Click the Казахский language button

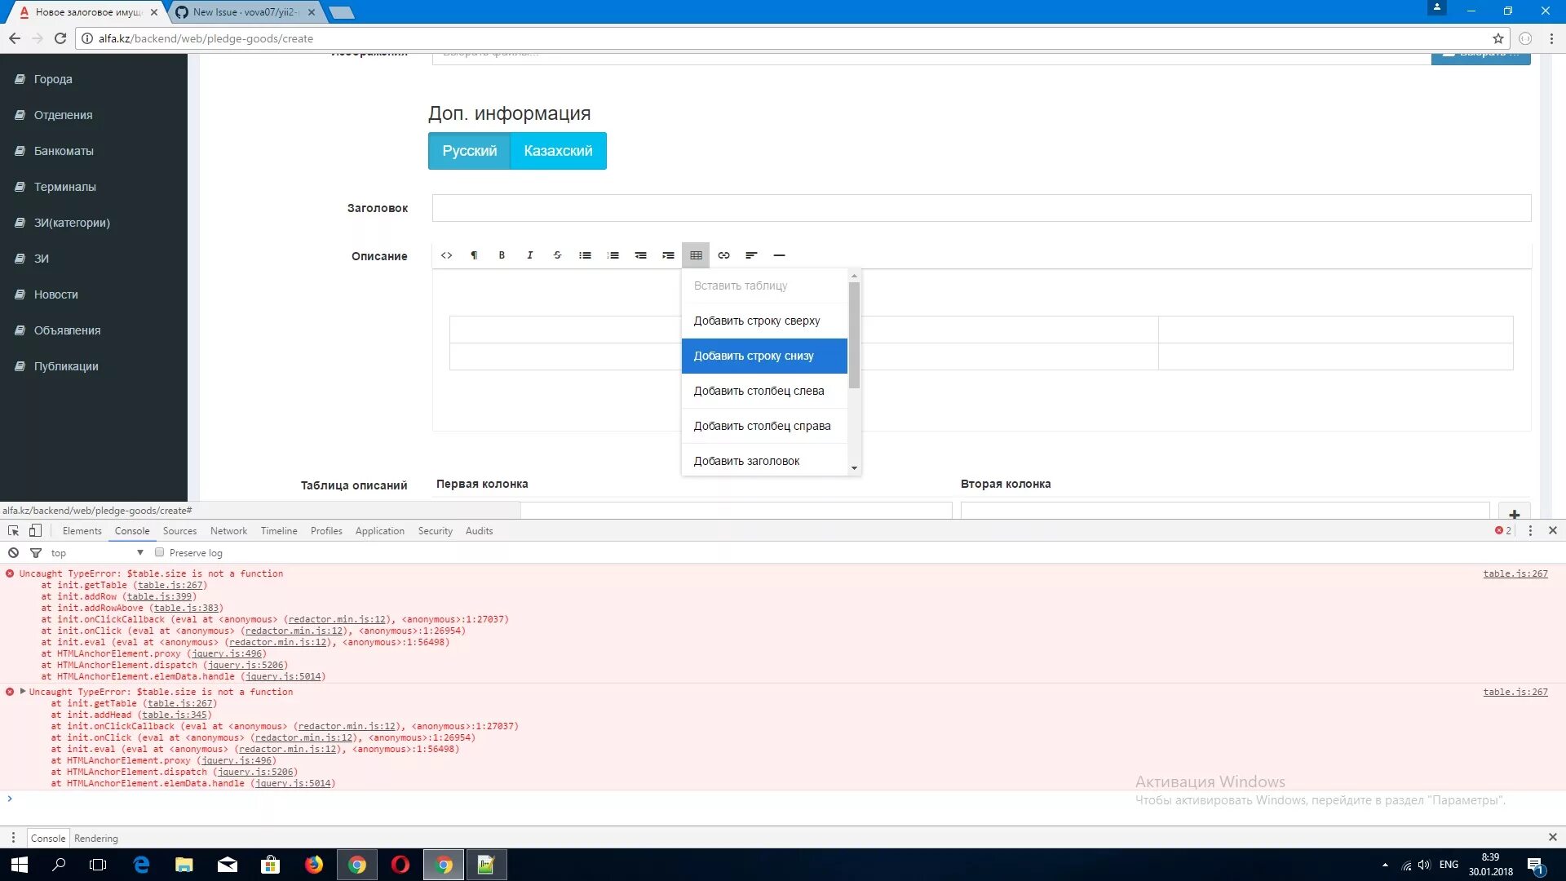558,151
